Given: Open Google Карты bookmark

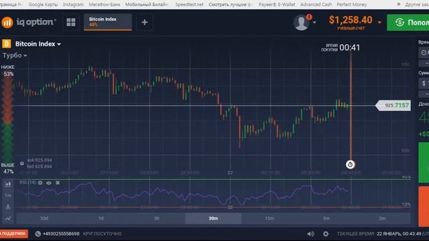Looking at the screenshot, I should 43,5.
